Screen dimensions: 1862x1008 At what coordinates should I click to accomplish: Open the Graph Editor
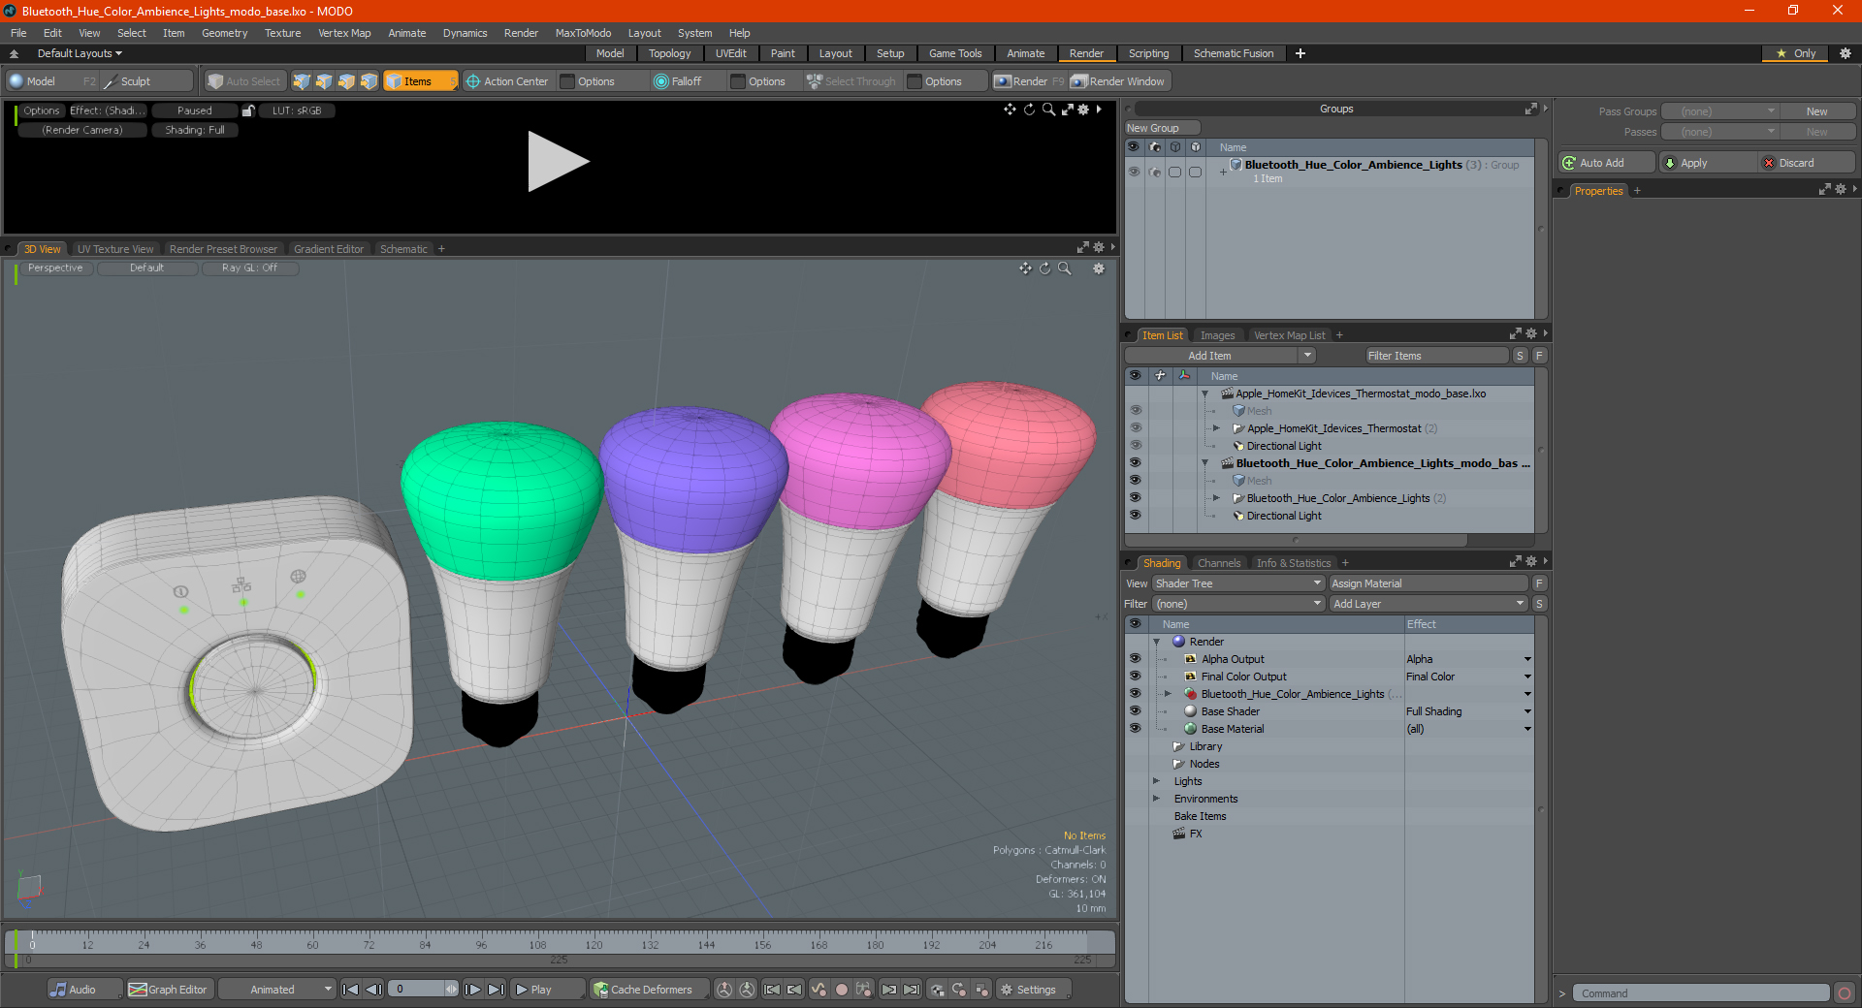click(169, 990)
